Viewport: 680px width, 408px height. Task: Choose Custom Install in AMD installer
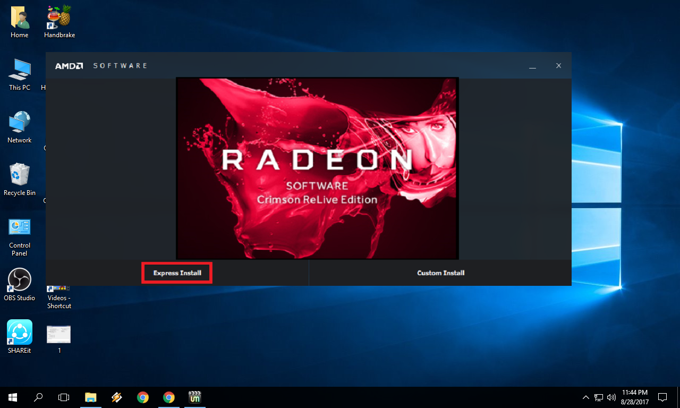pyautogui.click(x=440, y=273)
